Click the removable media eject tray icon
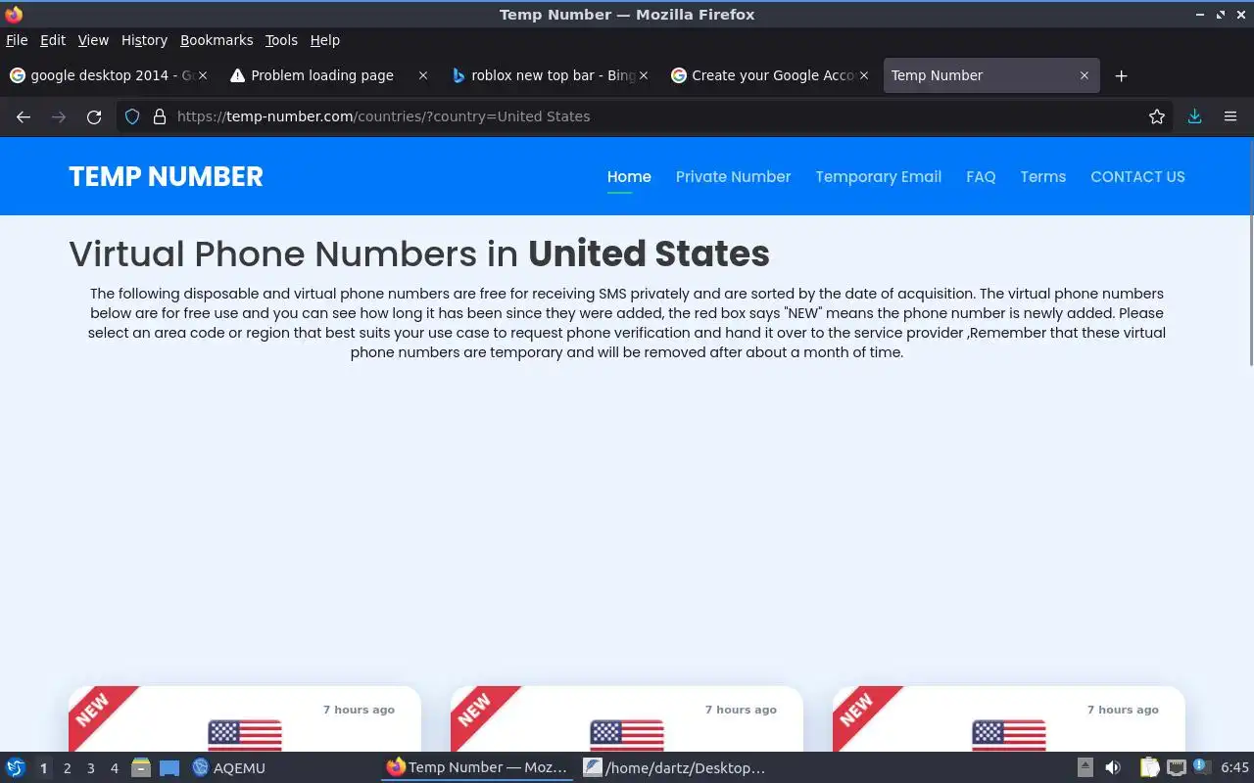Viewport: 1254px width, 783px height. [1085, 767]
